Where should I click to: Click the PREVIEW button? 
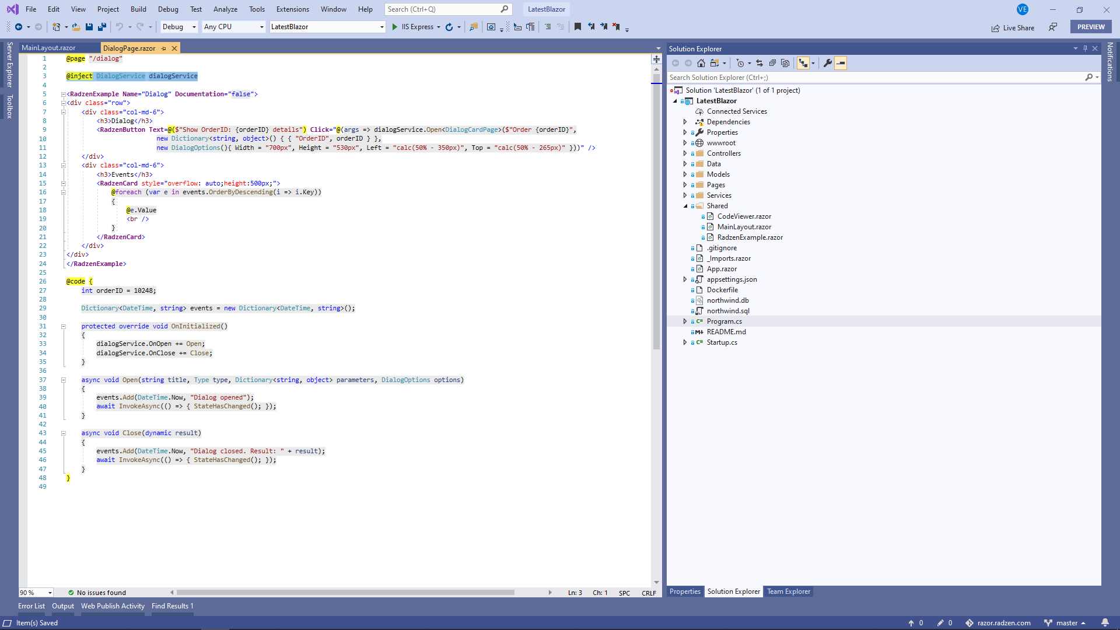coord(1091,27)
